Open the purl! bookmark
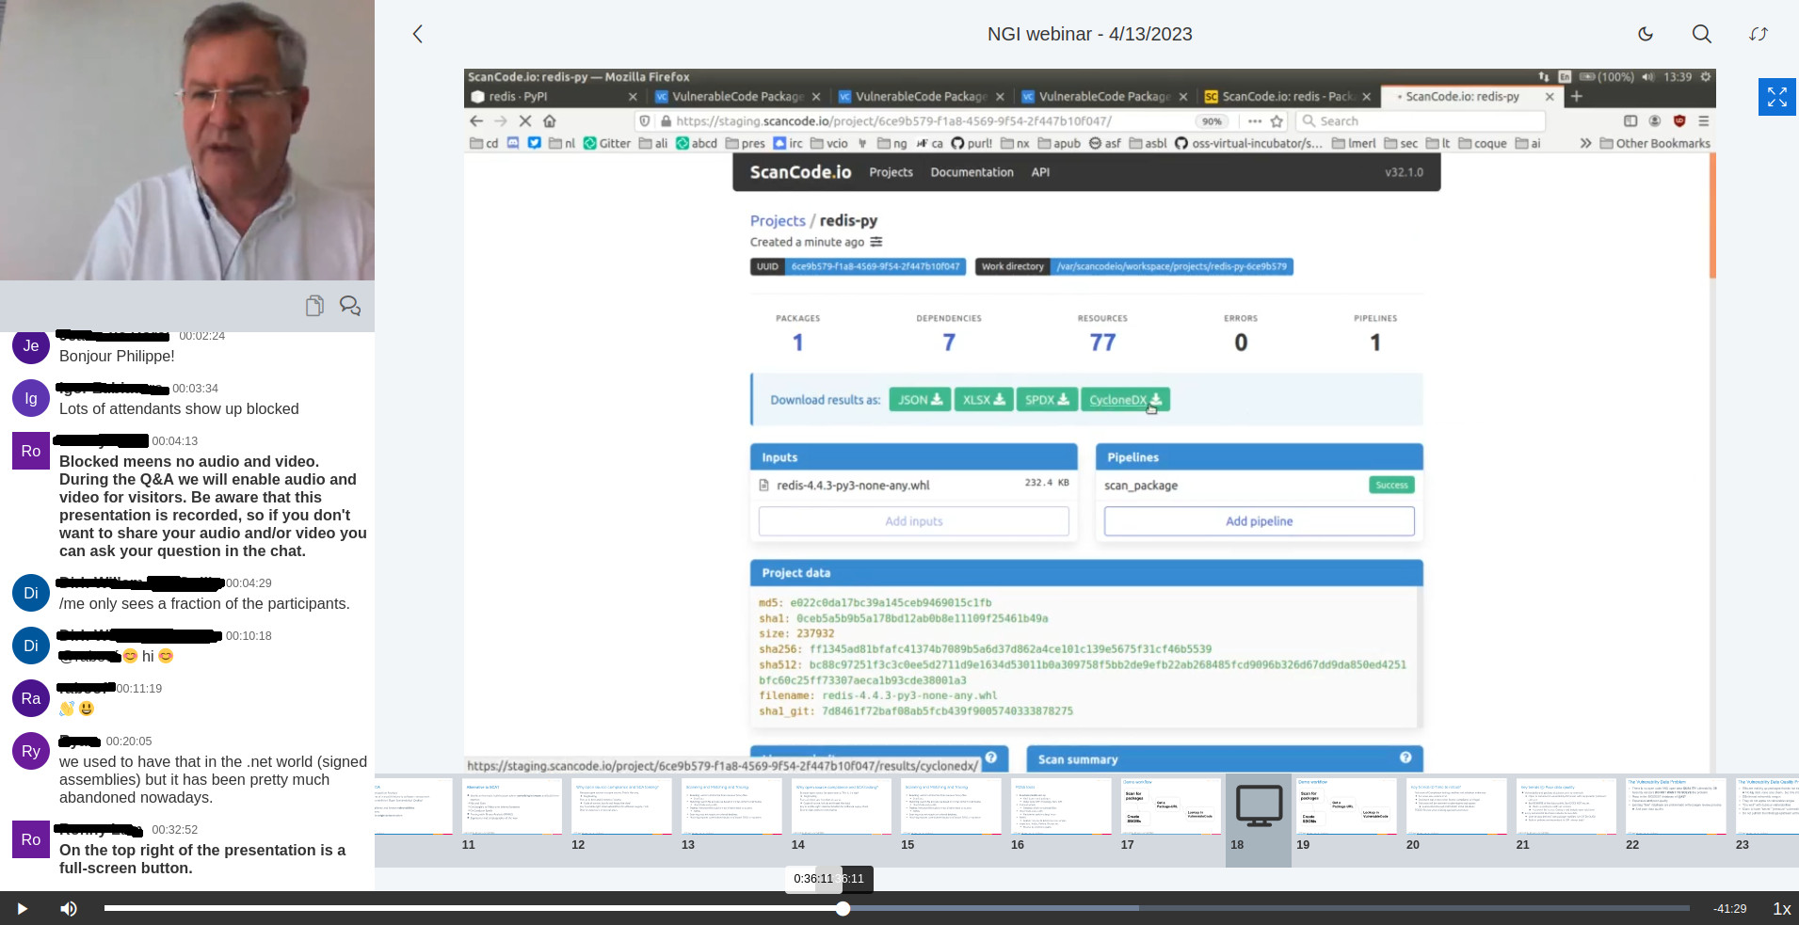The image size is (1799, 925). [x=972, y=143]
